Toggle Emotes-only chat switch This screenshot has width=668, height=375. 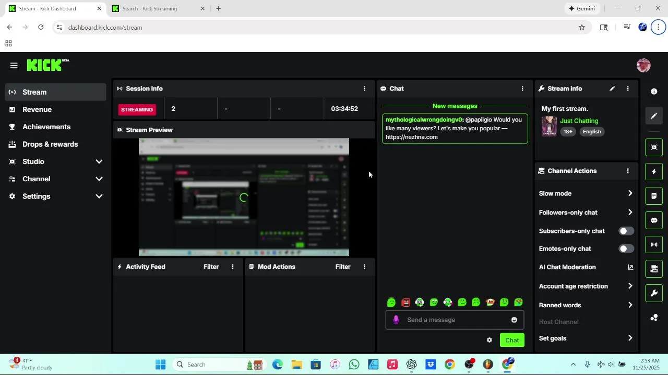pos(626,249)
